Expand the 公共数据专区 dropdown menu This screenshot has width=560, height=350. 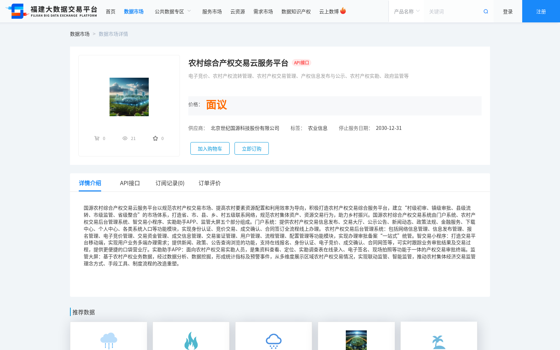pyautogui.click(x=173, y=12)
